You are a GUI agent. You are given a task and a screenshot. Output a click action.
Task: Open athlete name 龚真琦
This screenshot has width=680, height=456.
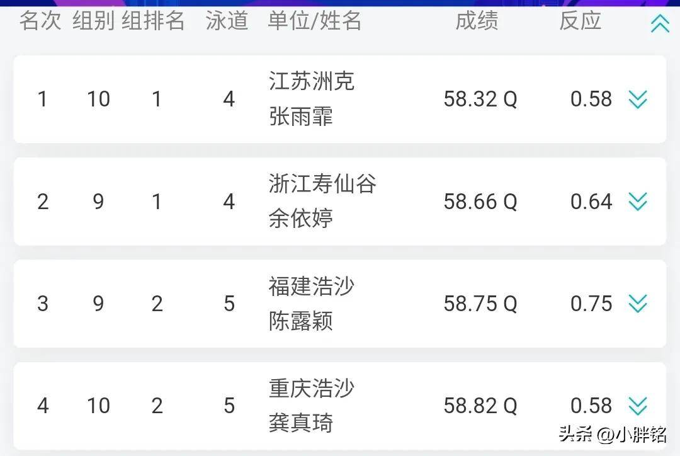click(x=300, y=423)
